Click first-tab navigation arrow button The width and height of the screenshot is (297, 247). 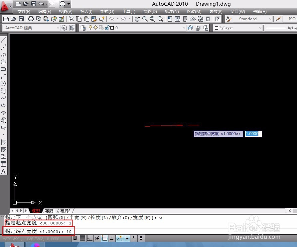point(12,211)
